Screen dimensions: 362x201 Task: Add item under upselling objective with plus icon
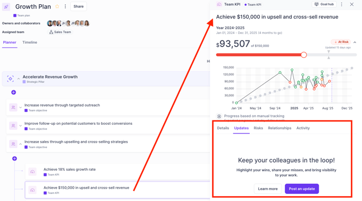point(15,158)
